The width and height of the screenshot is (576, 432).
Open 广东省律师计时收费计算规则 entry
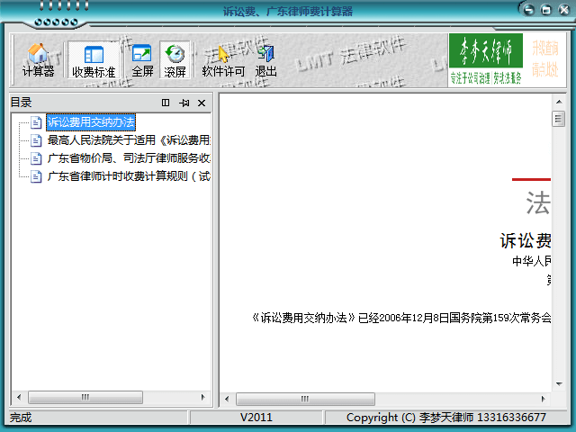click(x=128, y=176)
